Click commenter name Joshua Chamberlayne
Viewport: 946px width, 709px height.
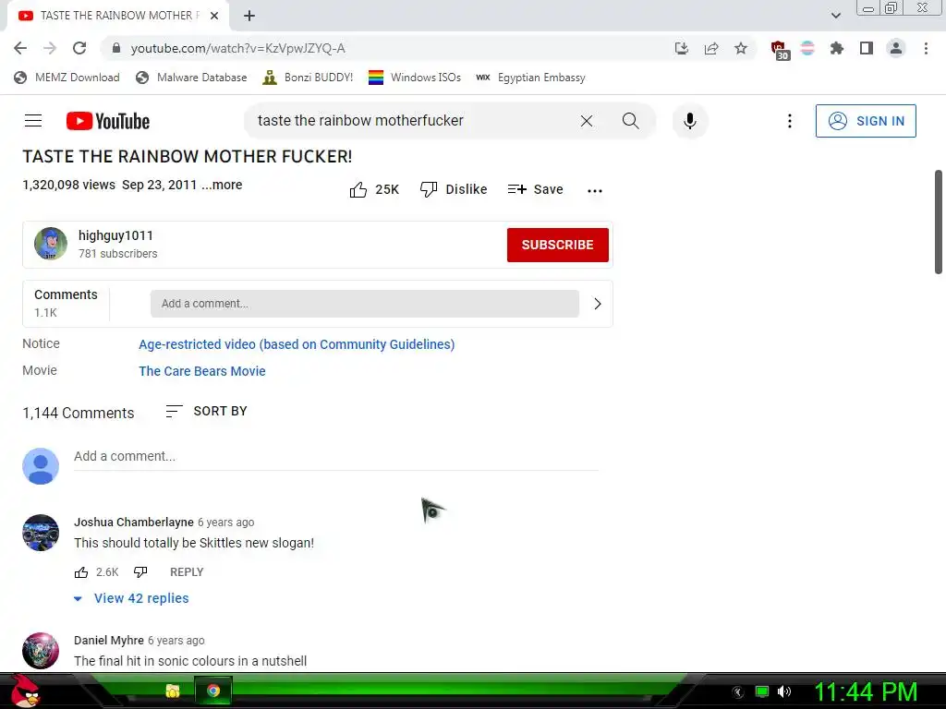tap(134, 523)
